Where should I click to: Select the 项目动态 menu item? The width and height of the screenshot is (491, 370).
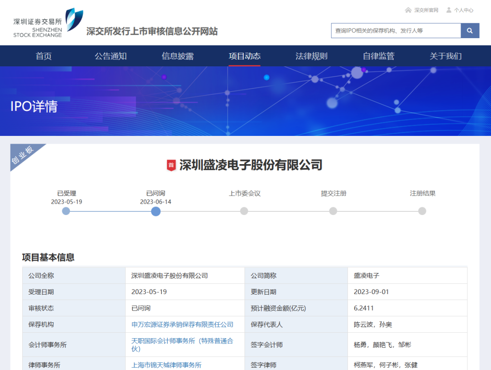[x=245, y=56]
